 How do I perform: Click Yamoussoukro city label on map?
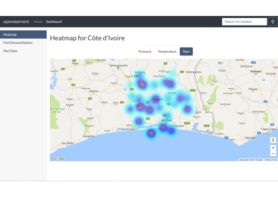118,65
